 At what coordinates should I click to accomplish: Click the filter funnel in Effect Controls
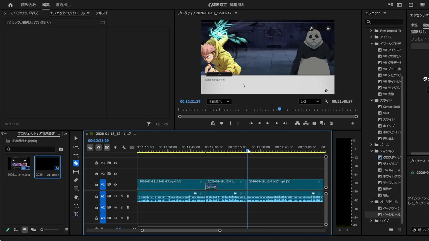(149, 124)
